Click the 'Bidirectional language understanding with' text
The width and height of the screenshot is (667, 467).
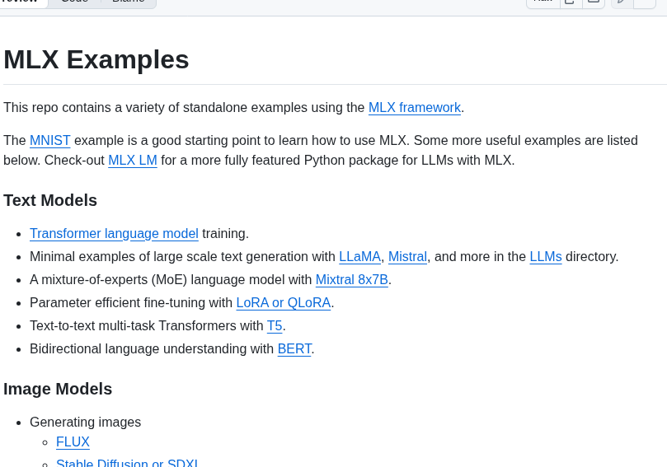click(152, 349)
